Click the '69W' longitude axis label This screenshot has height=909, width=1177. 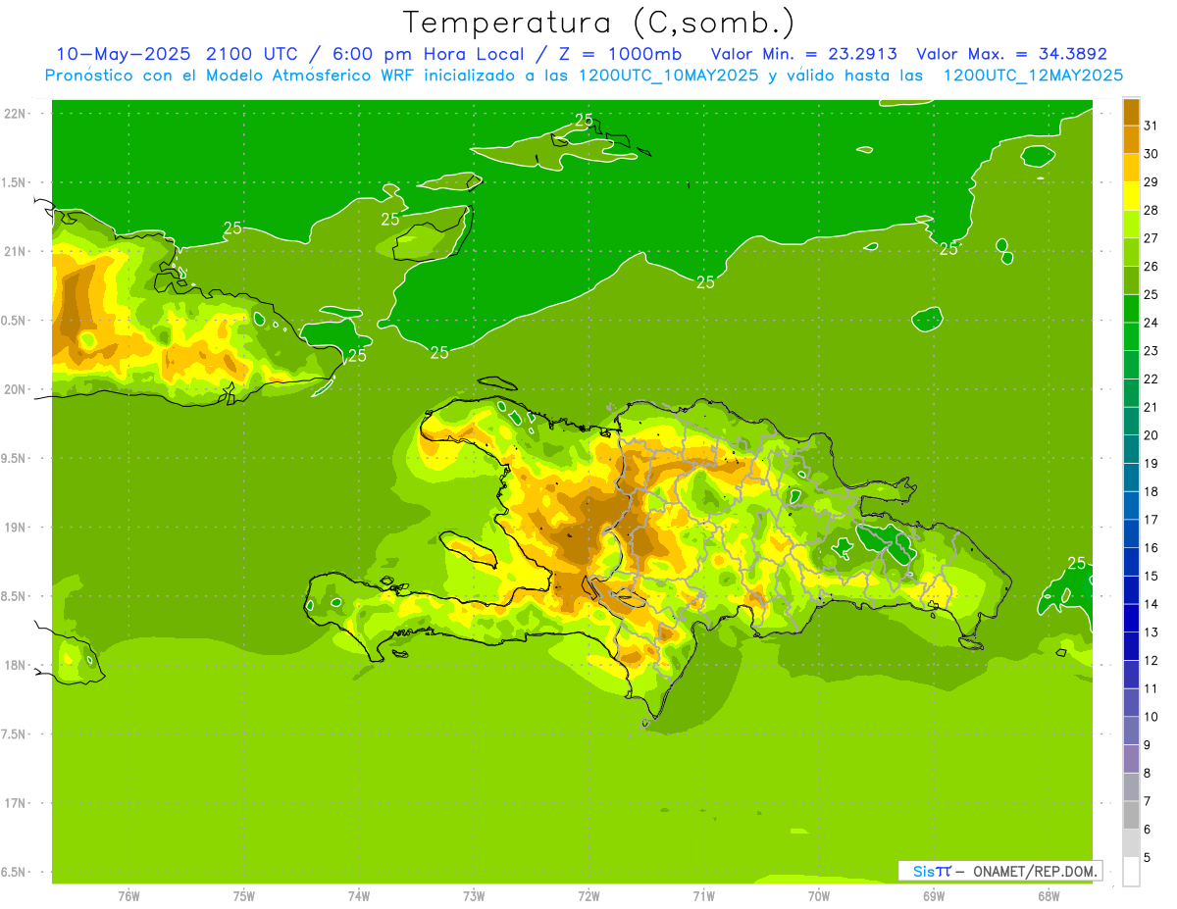tap(933, 895)
